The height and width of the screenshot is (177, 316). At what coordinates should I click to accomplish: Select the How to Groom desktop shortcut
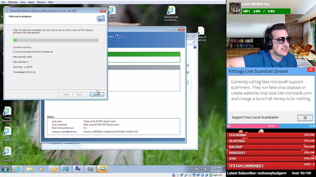[x=7, y=154]
